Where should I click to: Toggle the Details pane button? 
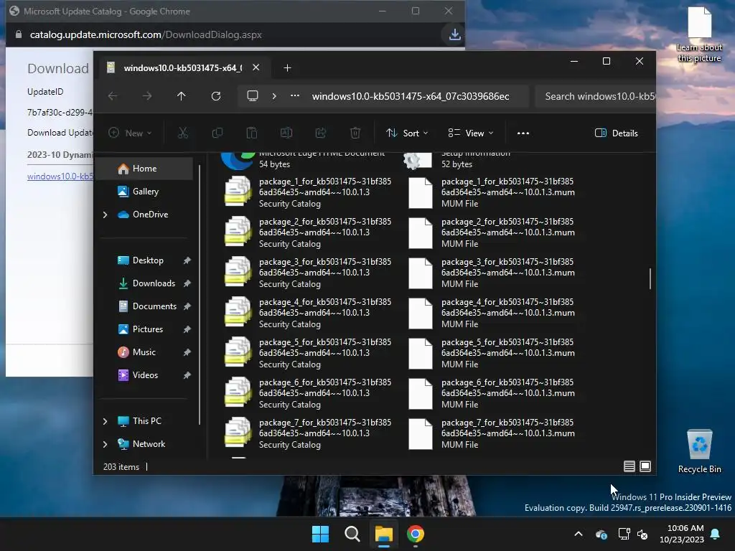tap(616, 133)
